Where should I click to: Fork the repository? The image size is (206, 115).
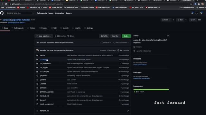(193, 20)
